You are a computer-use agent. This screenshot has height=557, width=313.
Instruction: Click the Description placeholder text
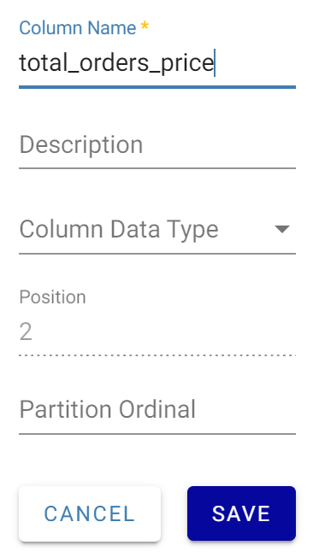81,145
